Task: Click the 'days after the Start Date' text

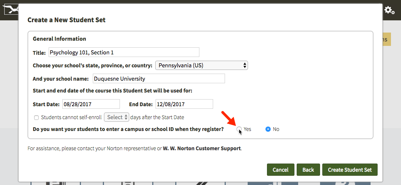Action: (157, 117)
